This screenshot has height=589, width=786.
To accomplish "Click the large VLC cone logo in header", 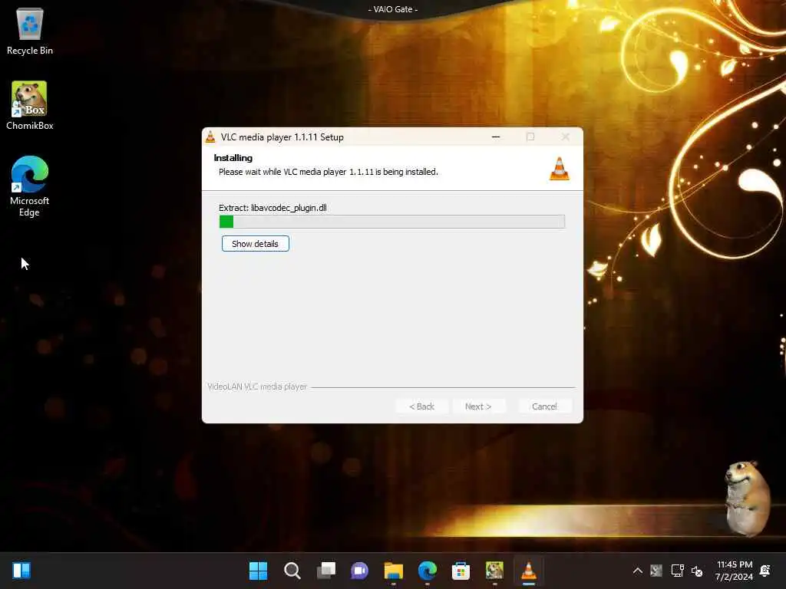I will [x=560, y=169].
